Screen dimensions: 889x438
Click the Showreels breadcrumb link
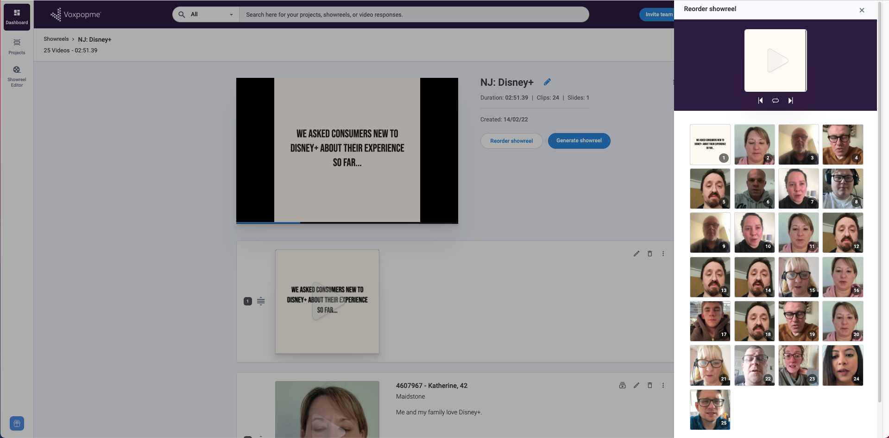(56, 39)
